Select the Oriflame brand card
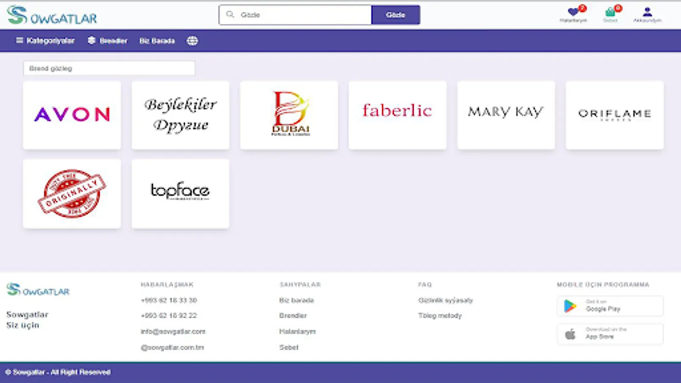 point(615,115)
